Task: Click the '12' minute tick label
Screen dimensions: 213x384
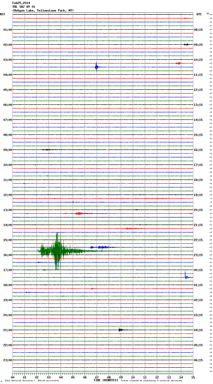Action: coord(157,377)
